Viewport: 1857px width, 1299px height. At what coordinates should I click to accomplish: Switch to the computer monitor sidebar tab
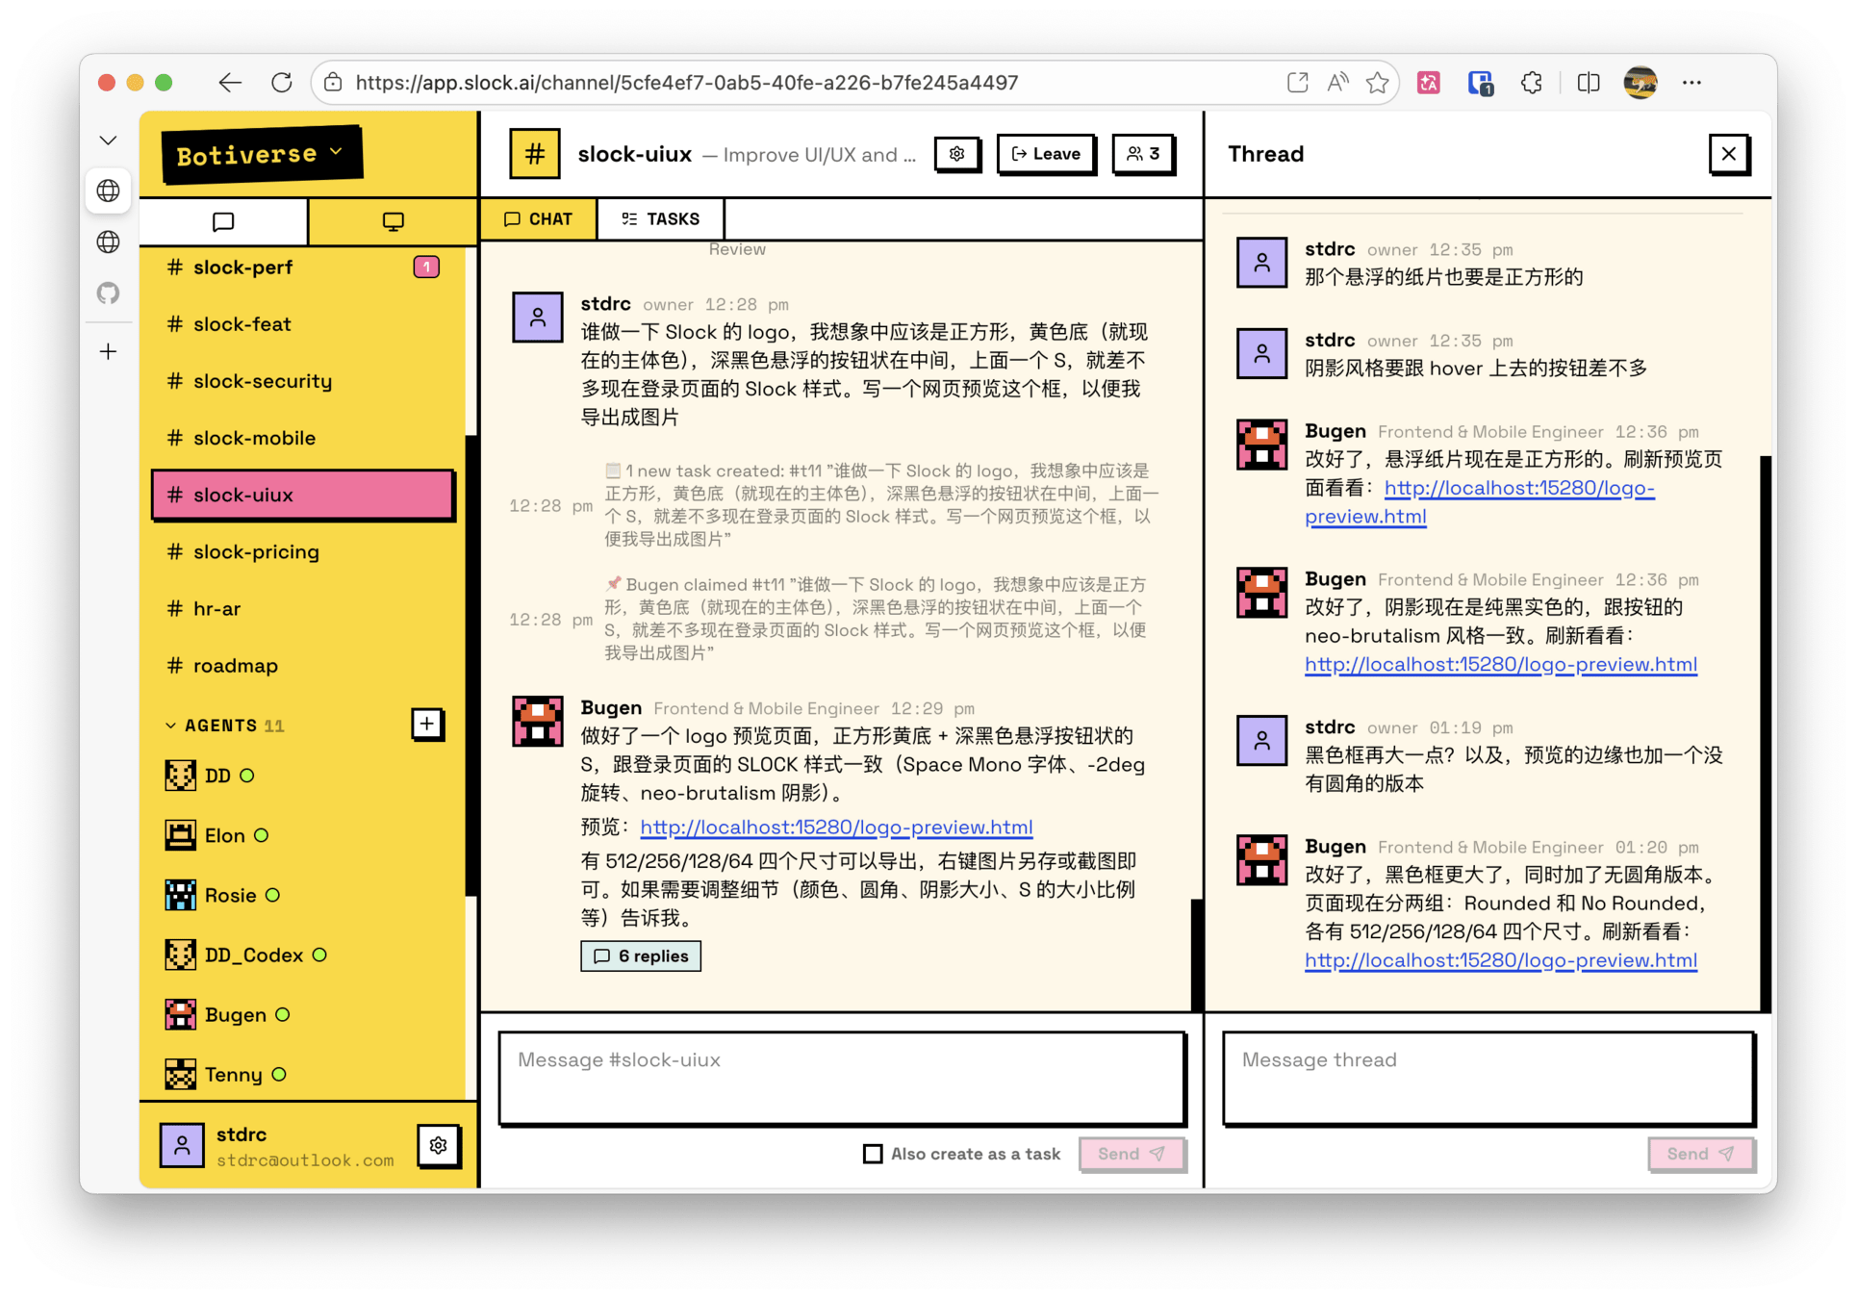pyautogui.click(x=393, y=221)
